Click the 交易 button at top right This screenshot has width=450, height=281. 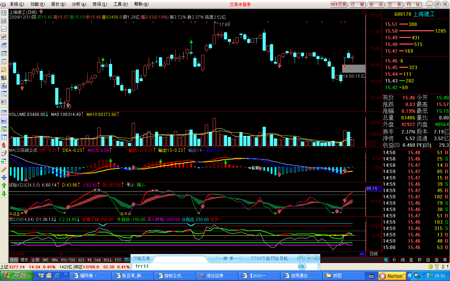[x=394, y=4]
